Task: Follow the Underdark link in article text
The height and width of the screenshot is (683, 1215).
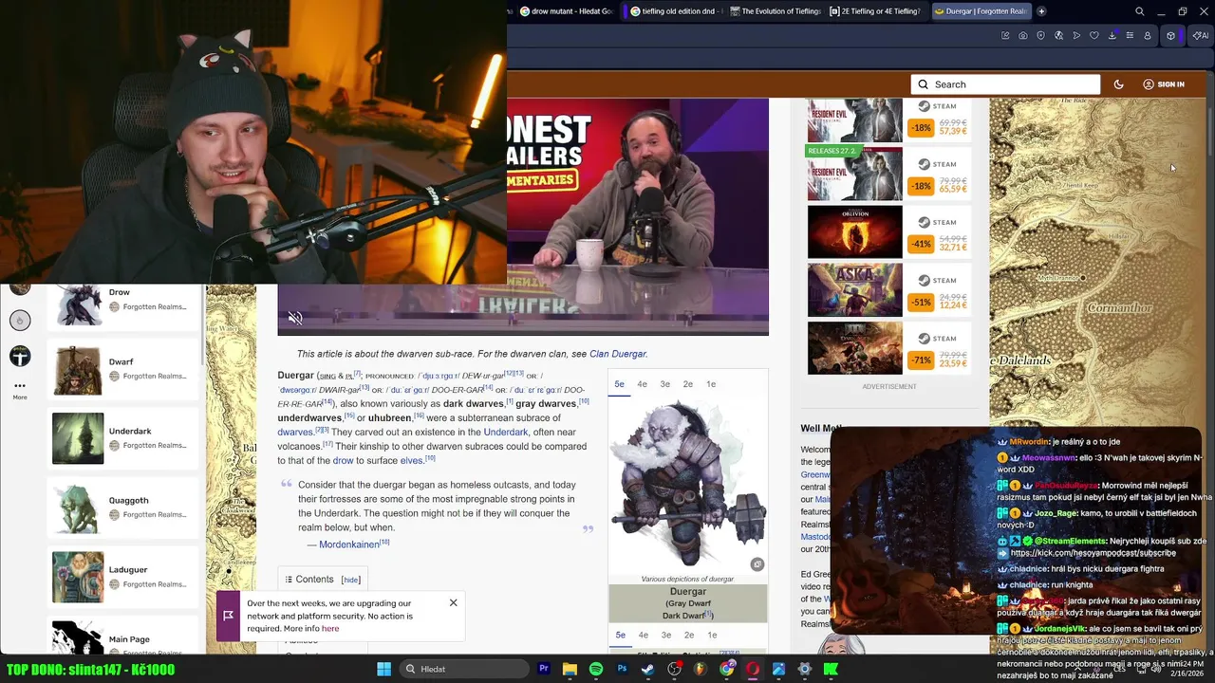Action: coord(506,433)
